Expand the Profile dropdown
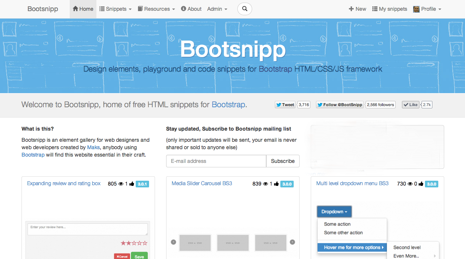Image resolution: width=465 pixels, height=259 pixels. (427, 9)
